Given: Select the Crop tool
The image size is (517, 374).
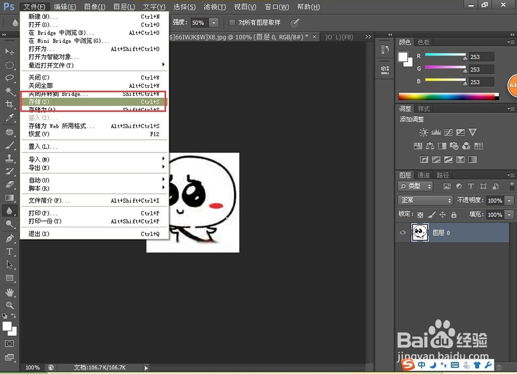Looking at the screenshot, I should point(10,103).
